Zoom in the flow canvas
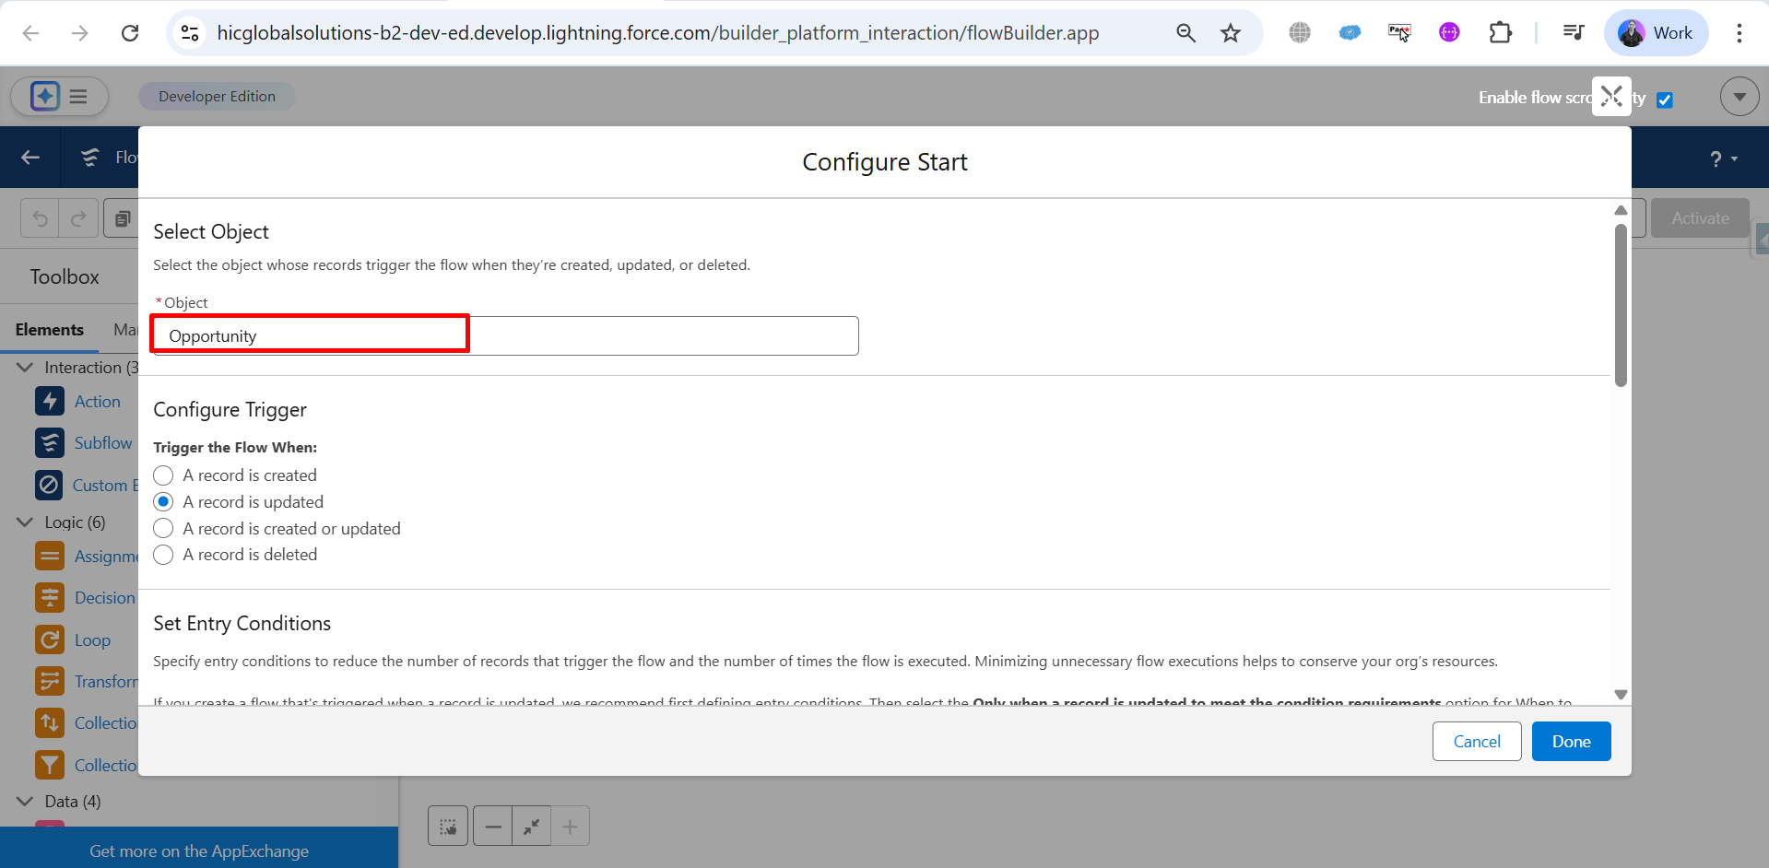 (x=571, y=827)
